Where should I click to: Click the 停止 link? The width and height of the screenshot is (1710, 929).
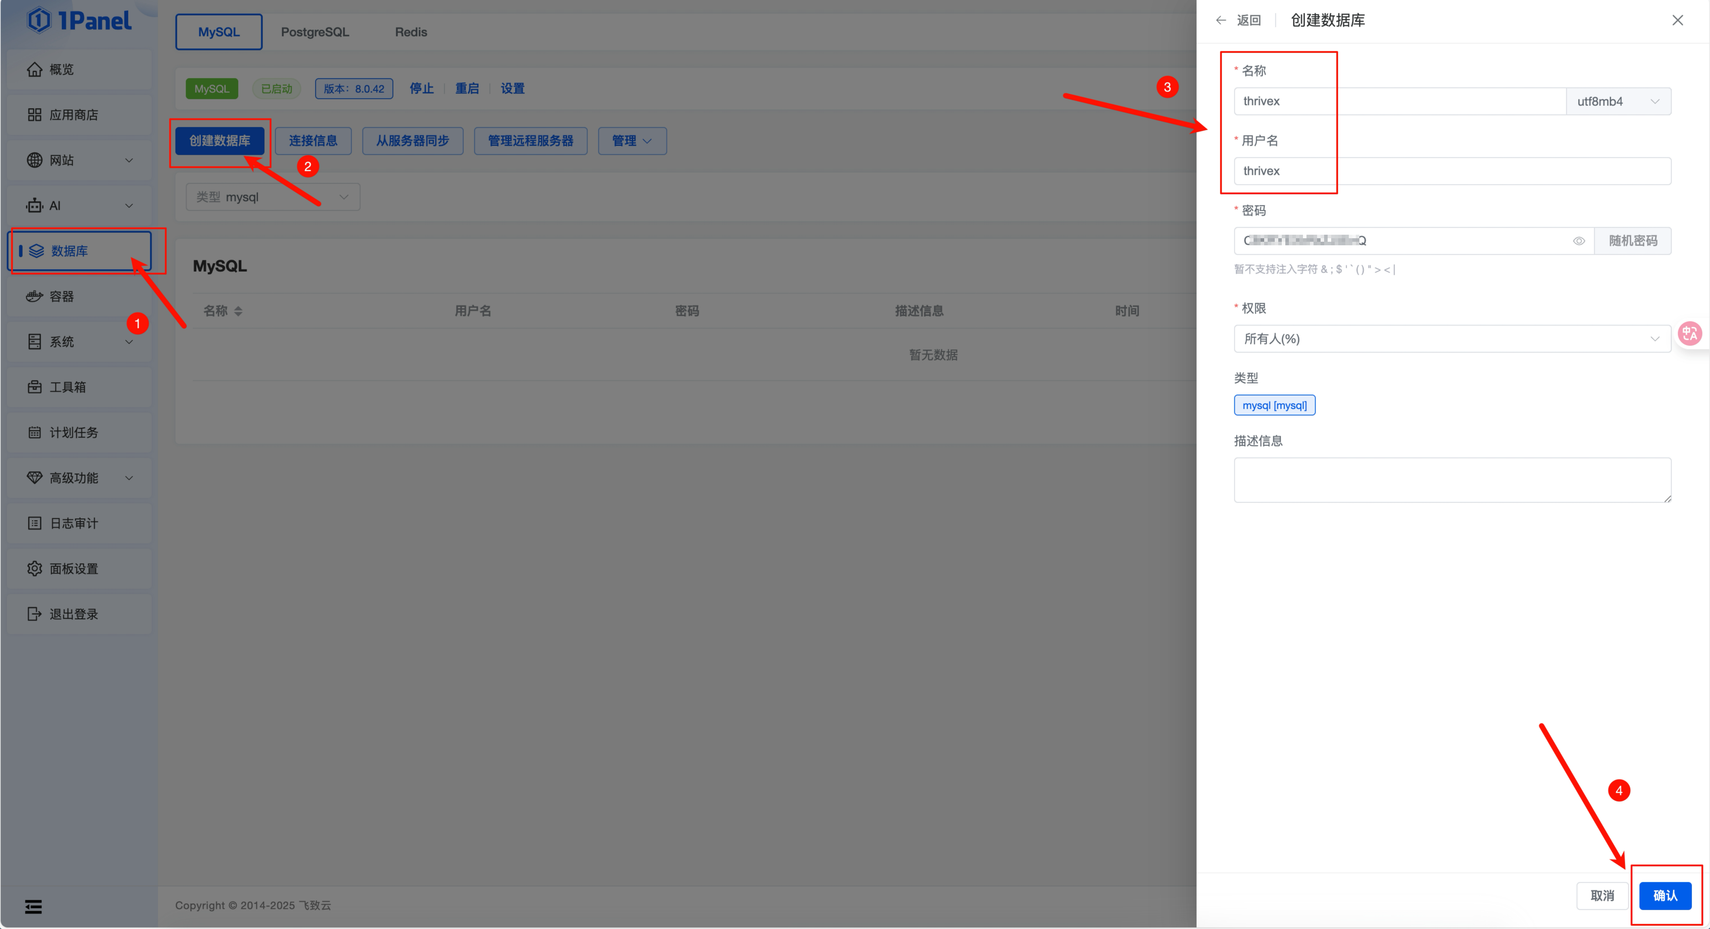click(x=422, y=88)
